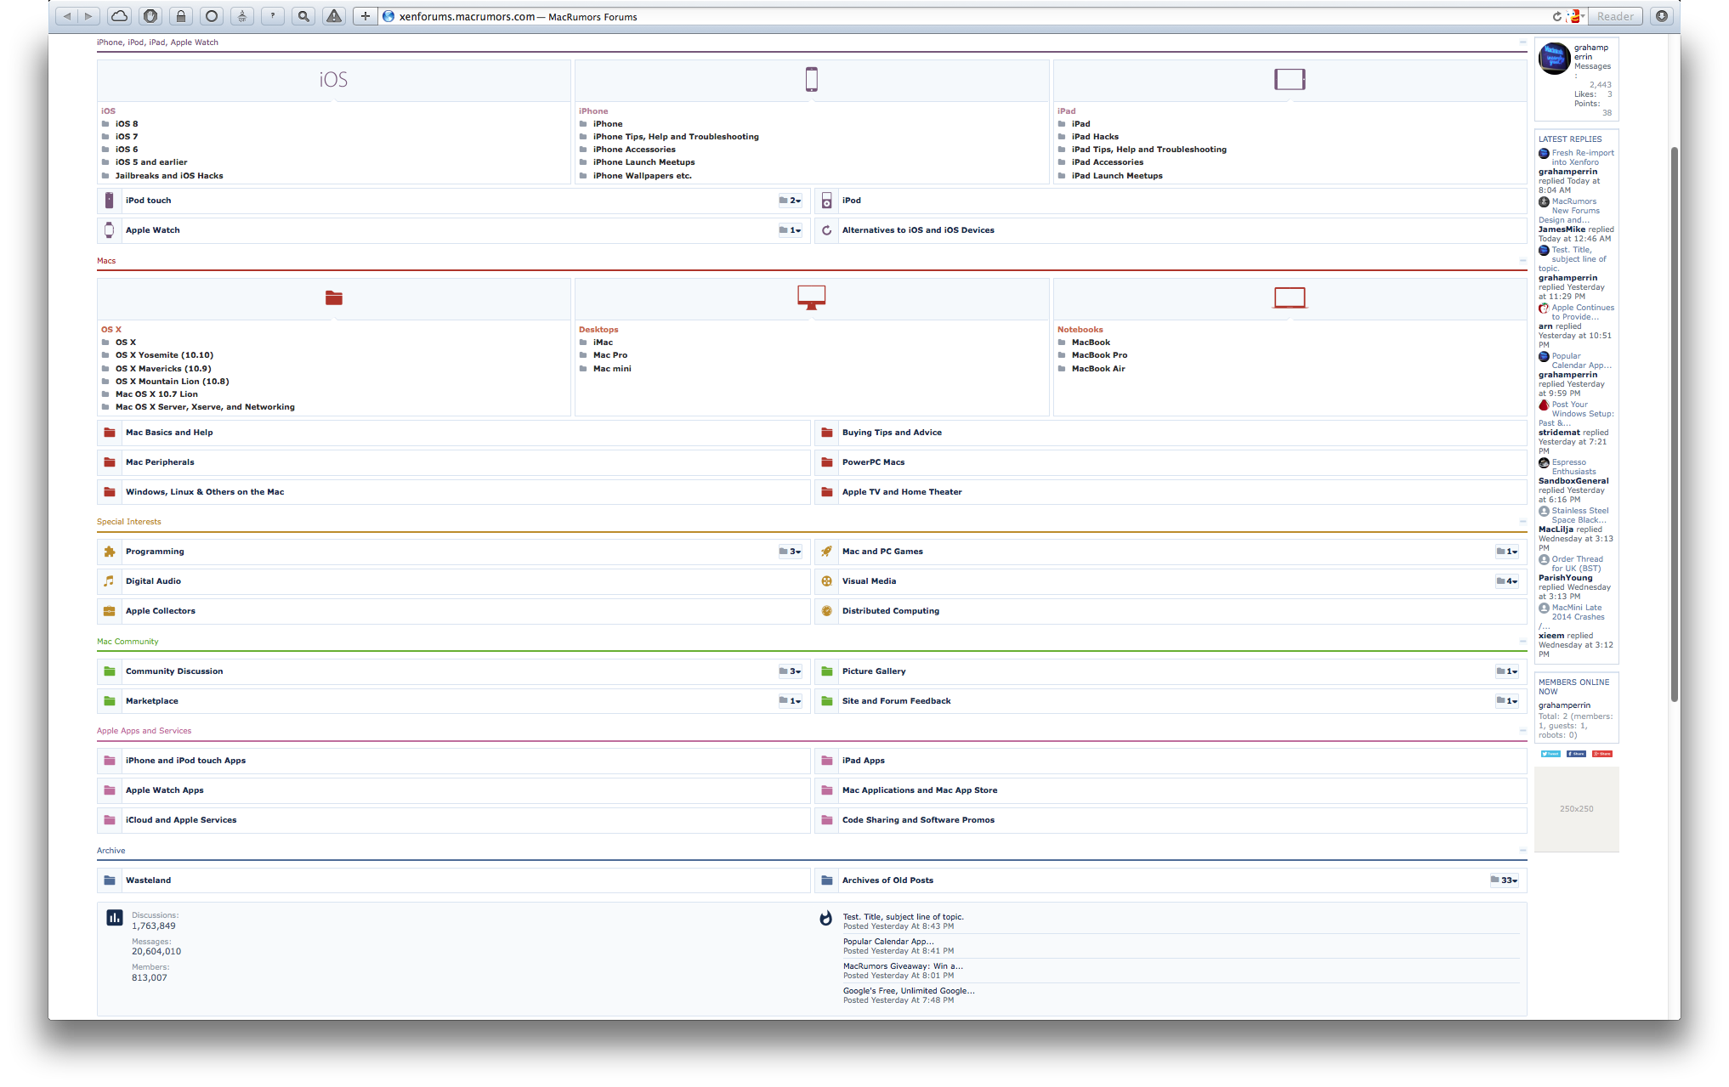Click the Google+ Share button
Image resolution: width=1729 pixels, height=1087 pixels.
1602,754
